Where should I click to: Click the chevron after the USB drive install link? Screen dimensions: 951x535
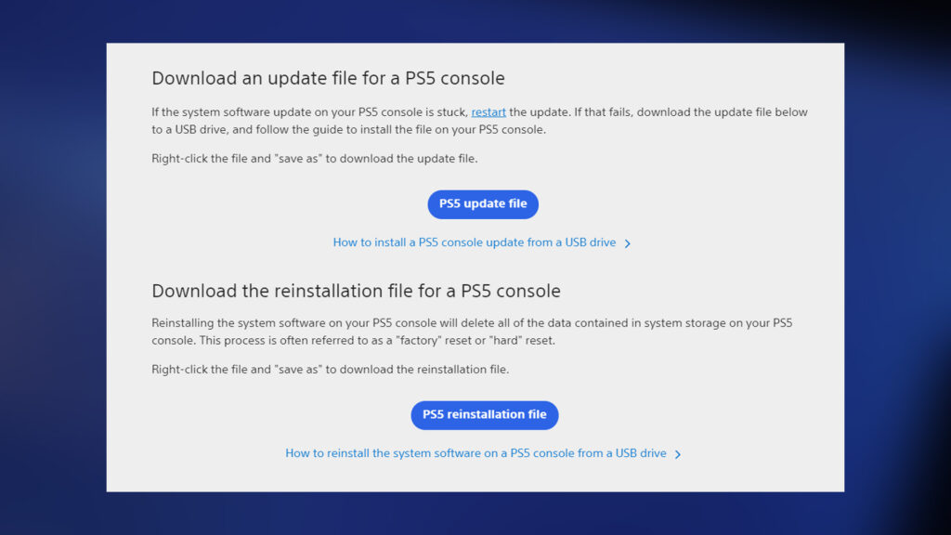tap(628, 243)
